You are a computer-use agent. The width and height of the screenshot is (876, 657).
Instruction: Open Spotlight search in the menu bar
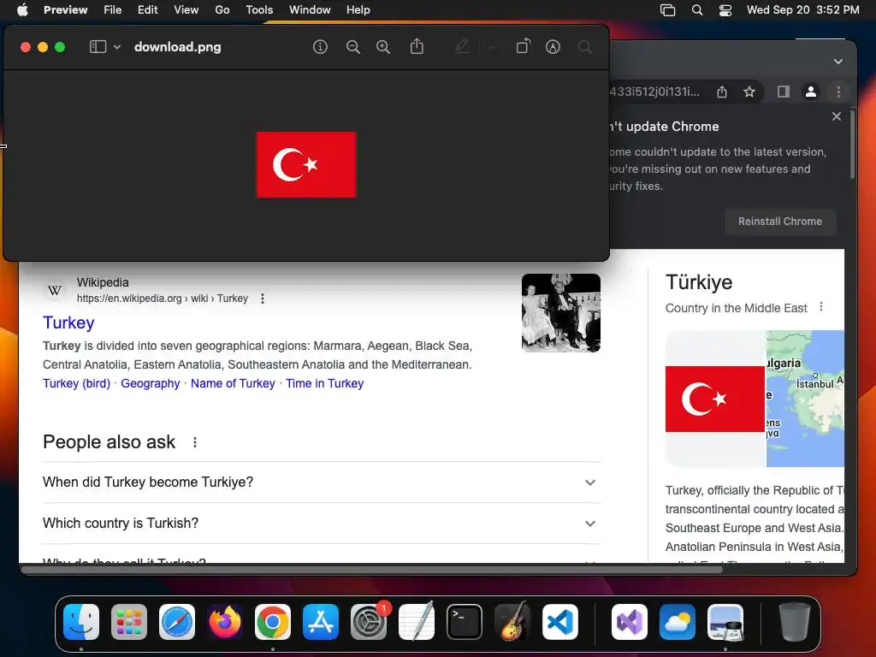point(697,9)
